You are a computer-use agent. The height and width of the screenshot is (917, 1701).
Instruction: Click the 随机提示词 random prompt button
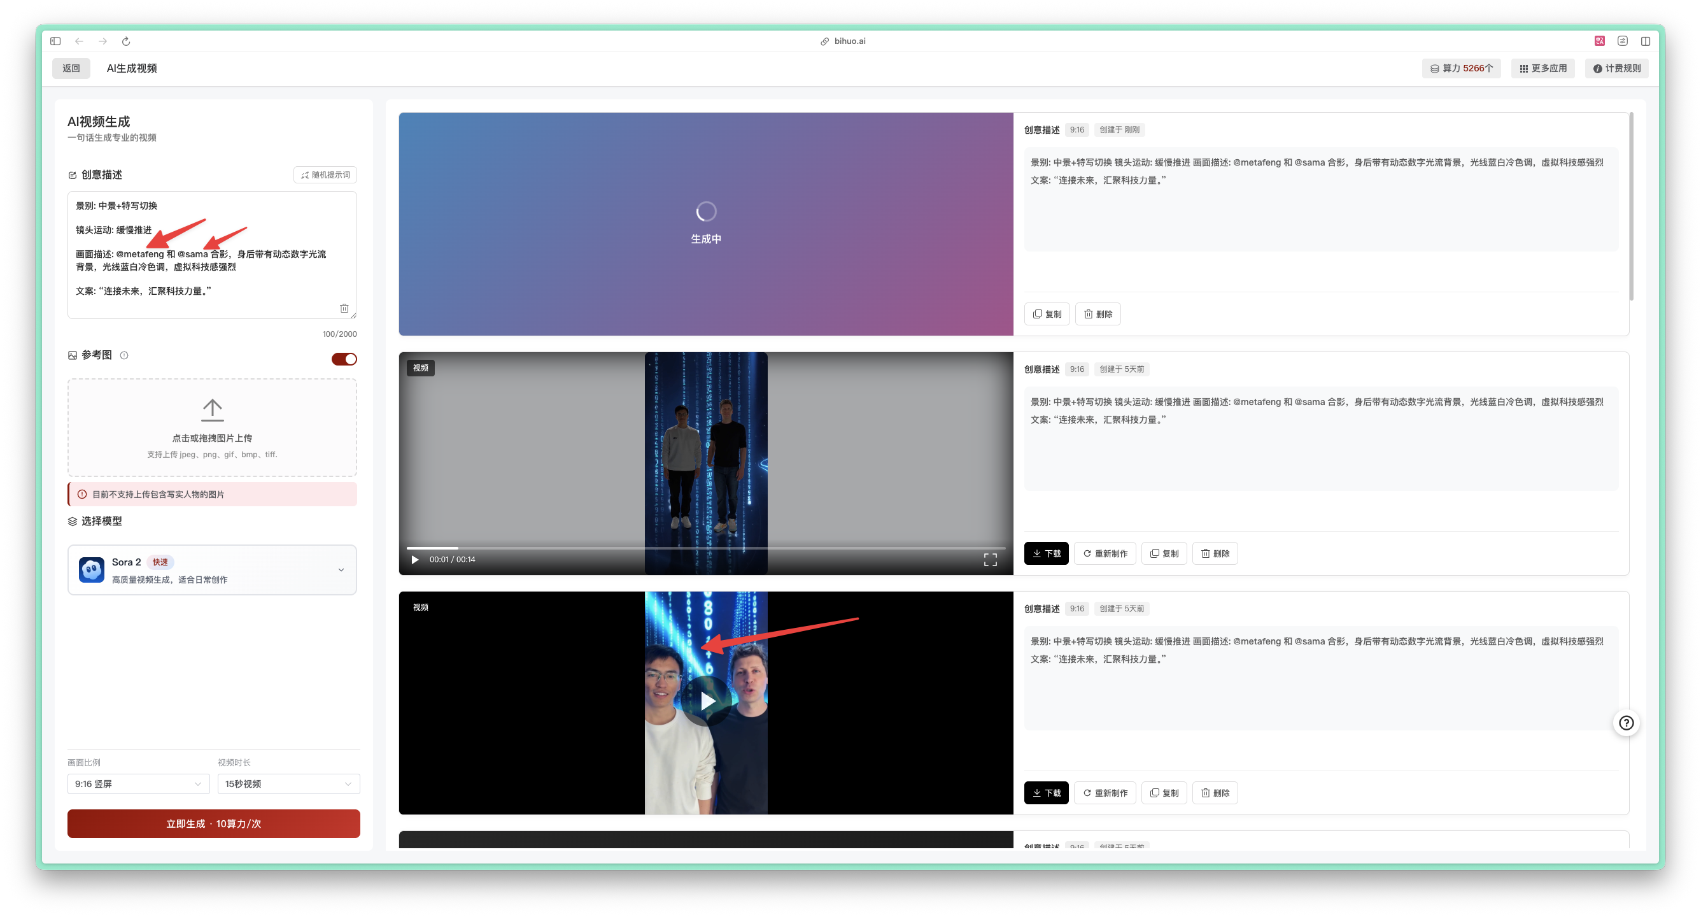point(325,174)
